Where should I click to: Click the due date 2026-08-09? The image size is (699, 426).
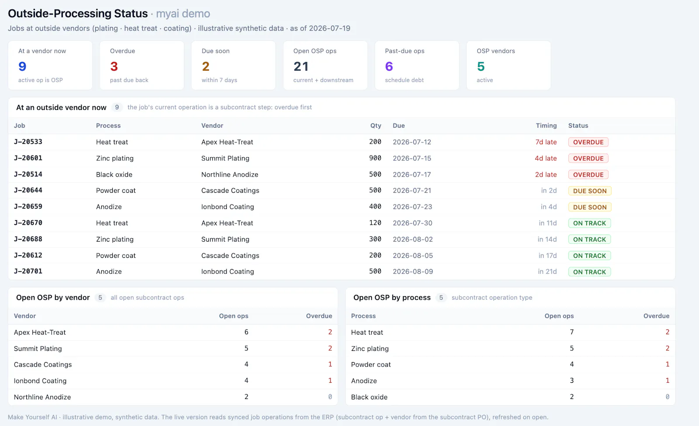pos(413,271)
